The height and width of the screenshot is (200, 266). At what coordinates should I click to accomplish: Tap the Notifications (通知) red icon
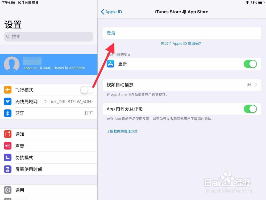click(x=8, y=134)
